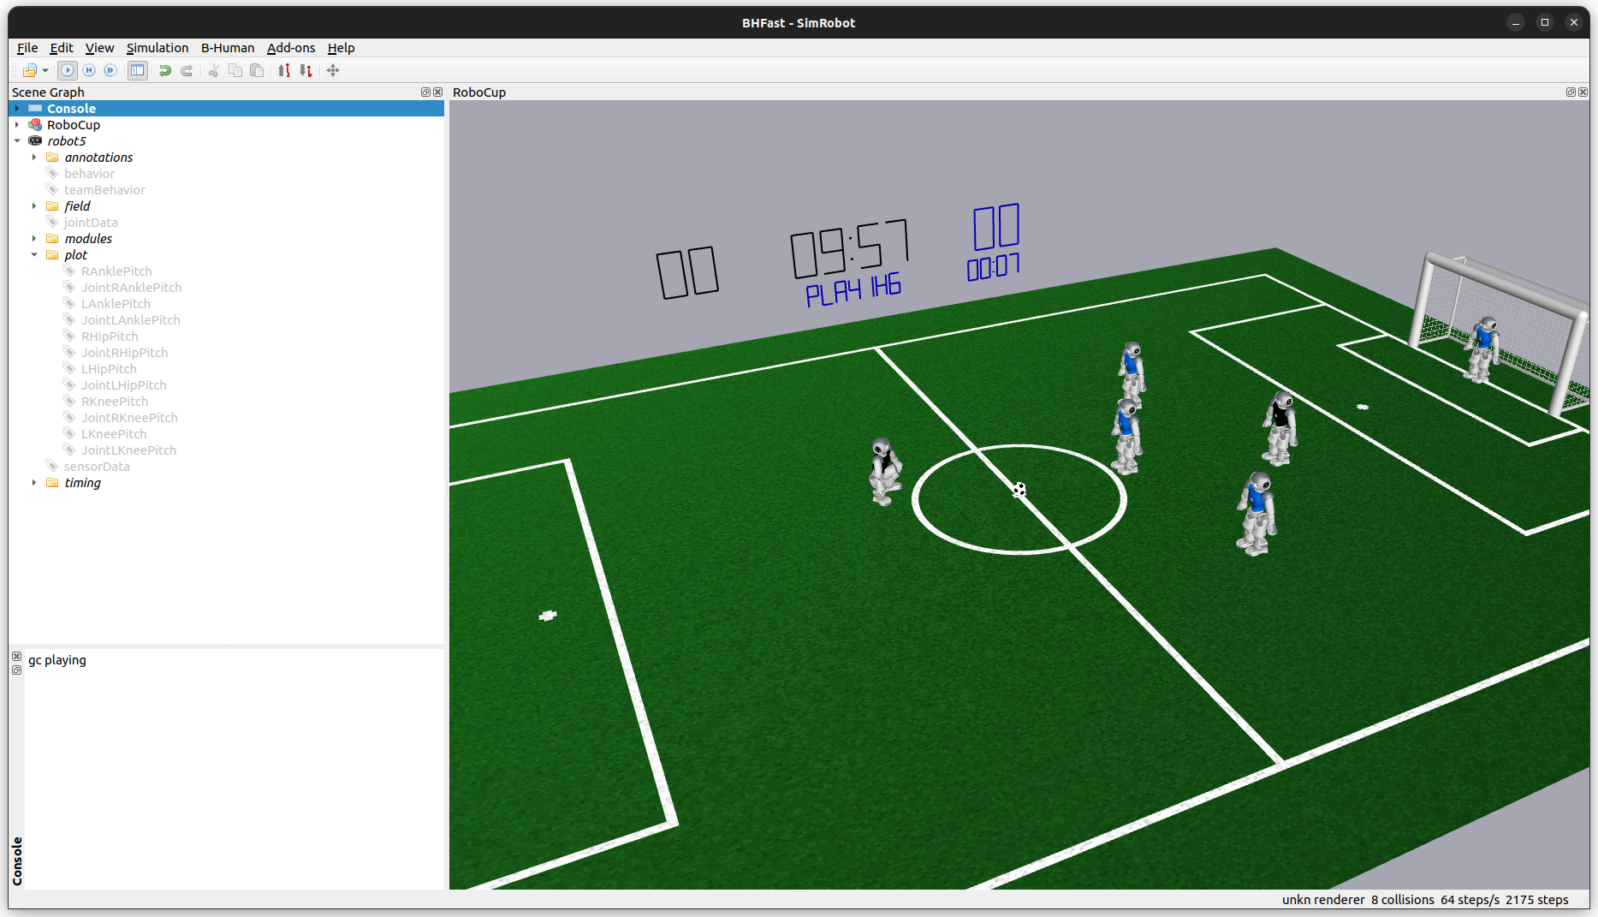Click the motors down arrow icon
The image size is (1598, 917).
pos(306,71)
